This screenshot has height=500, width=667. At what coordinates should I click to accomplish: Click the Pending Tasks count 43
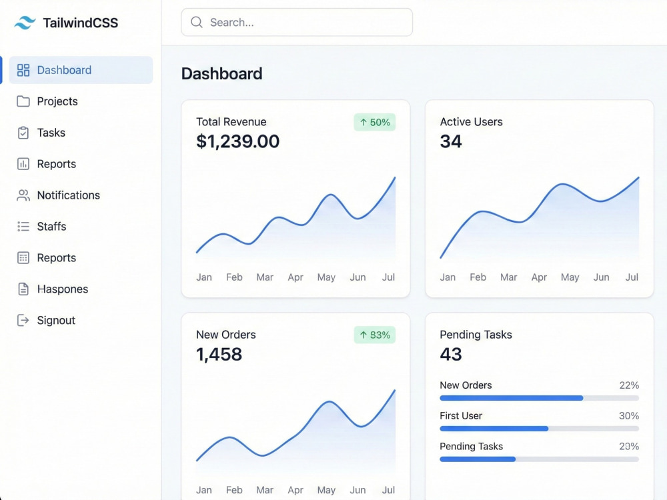[x=451, y=355]
